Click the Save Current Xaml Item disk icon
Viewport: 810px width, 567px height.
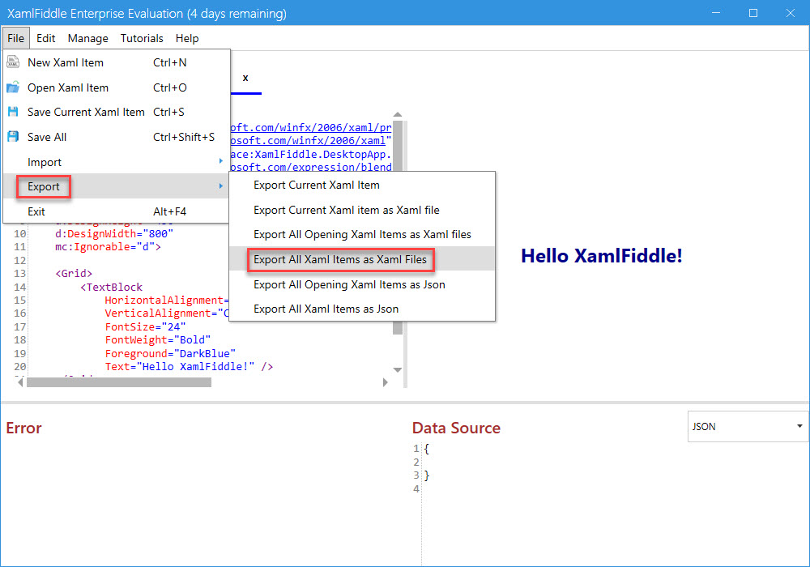coord(13,112)
